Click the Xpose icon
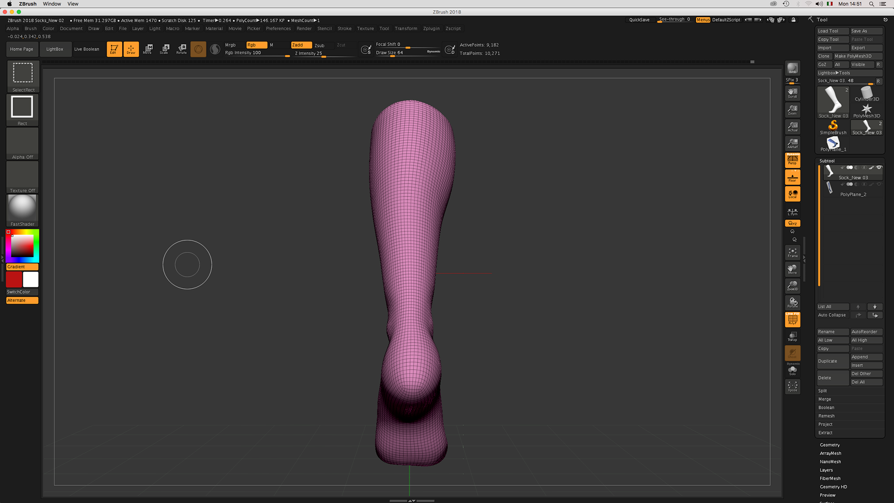The image size is (894, 503). [x=792, y=386]
